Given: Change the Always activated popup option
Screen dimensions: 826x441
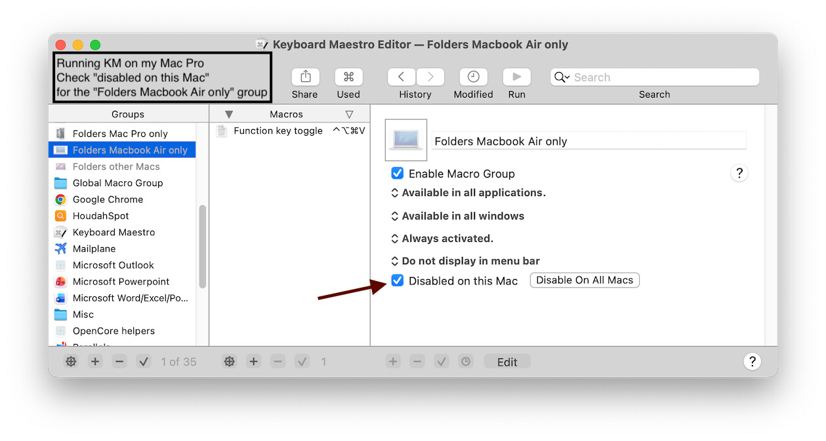Looking at the screenshot, I should (x=442, y=239).
